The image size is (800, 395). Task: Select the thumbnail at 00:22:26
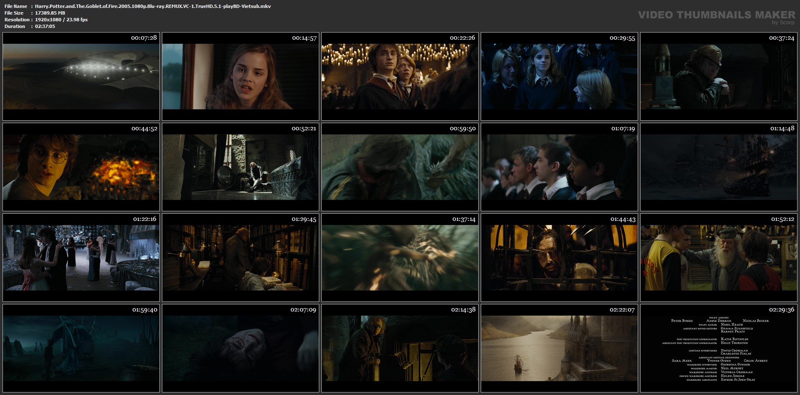[x=400, y=76]
